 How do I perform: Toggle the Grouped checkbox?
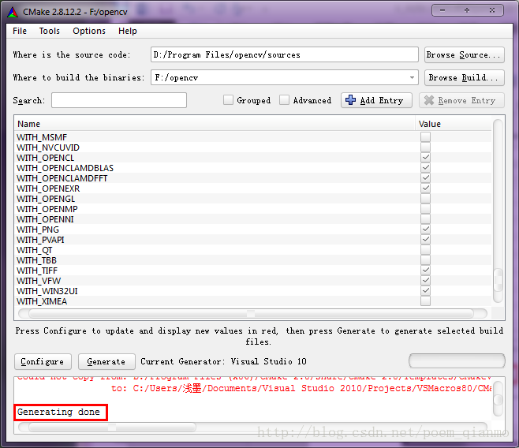[228, 100]
